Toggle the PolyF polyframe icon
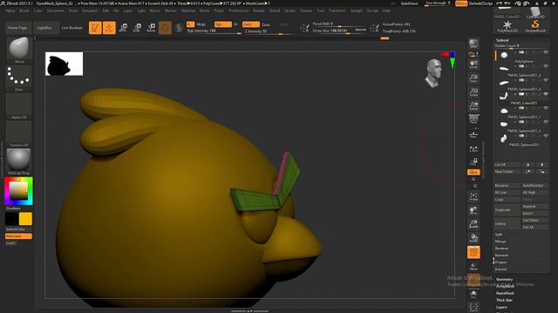 click(x=473, y=252)
